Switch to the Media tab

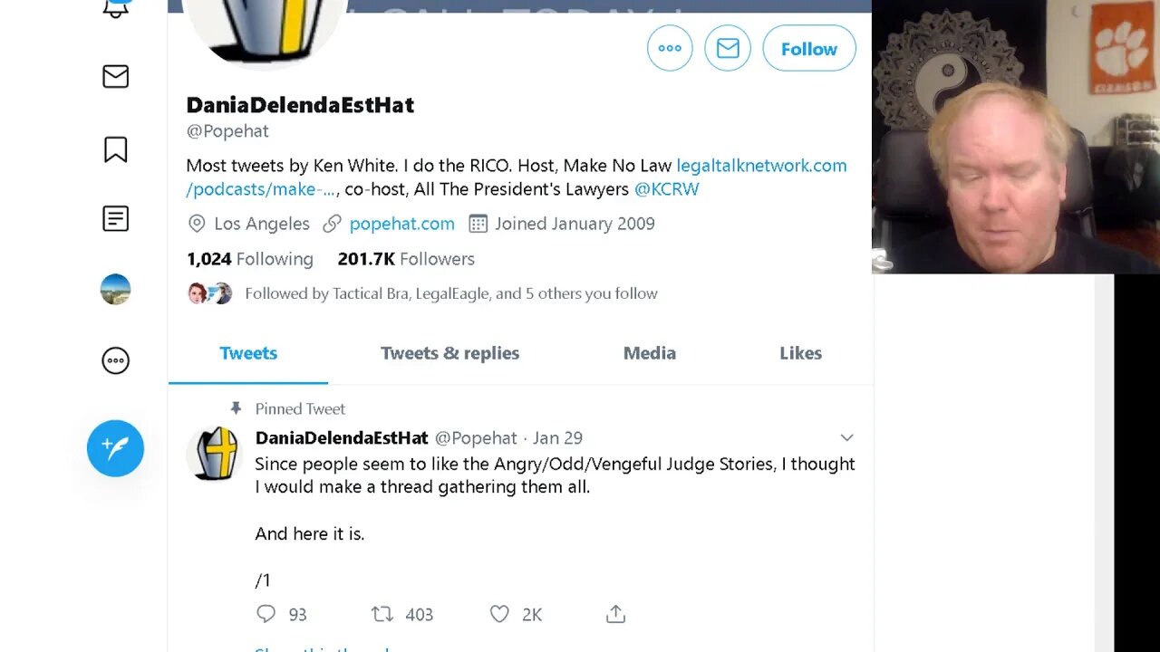649,353
